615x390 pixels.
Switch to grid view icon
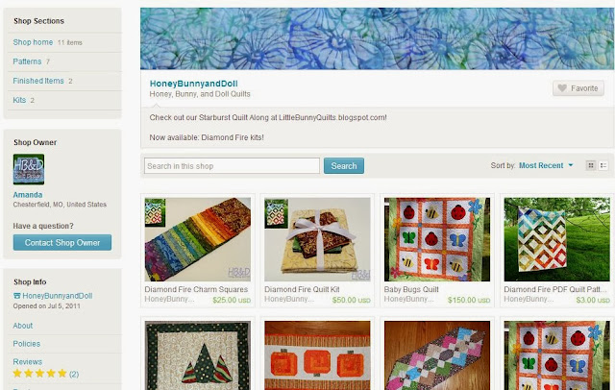coord(591,165)
